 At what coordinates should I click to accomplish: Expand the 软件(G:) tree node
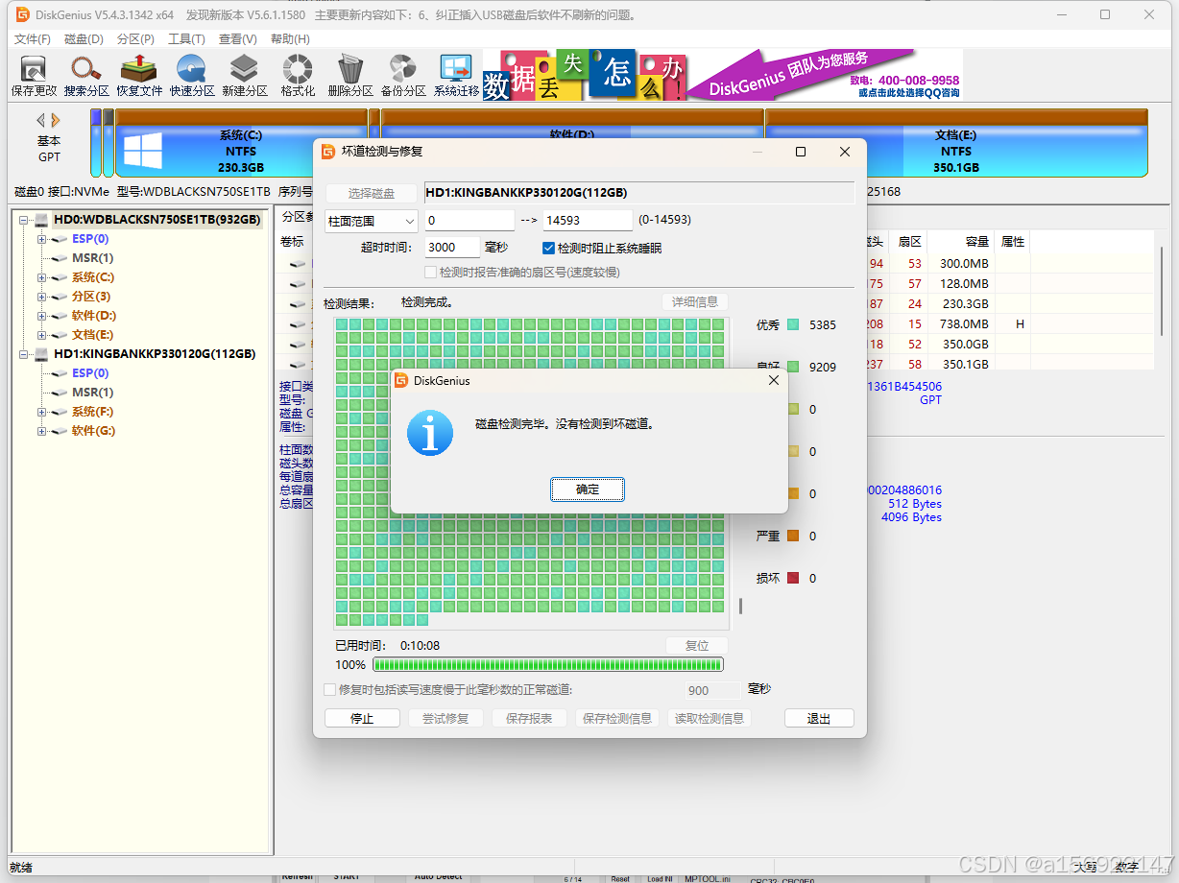tap(42, 431)
